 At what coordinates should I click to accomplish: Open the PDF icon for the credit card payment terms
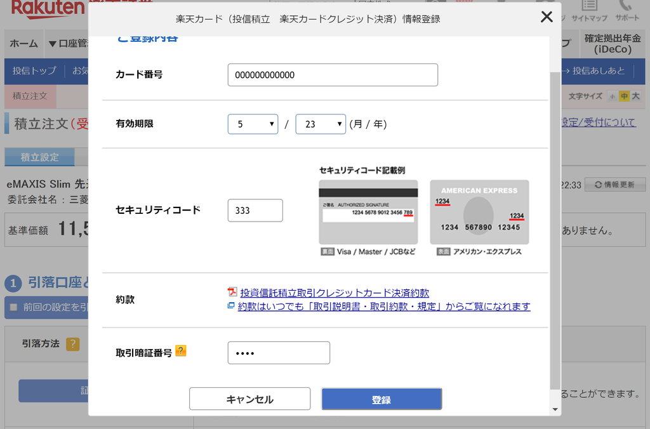point(232,292)
